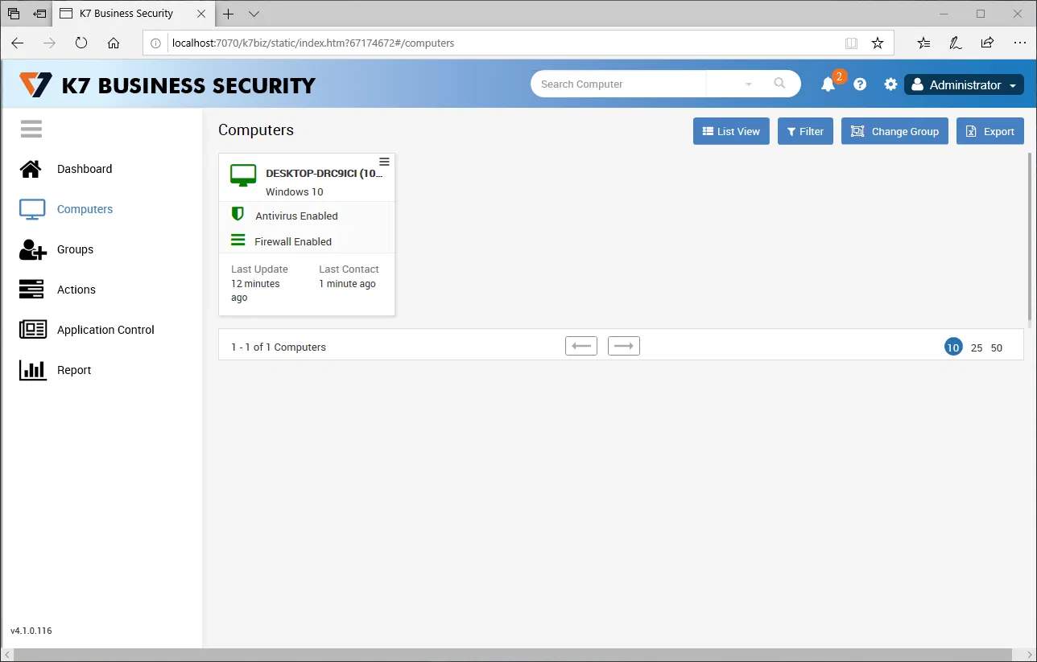Go to Dashboard in the sidebar
Screen dimensions: 1037x662
point(85,169)
